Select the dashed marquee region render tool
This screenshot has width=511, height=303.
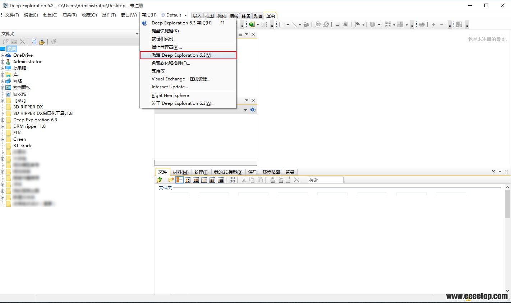tap(264, 24)
